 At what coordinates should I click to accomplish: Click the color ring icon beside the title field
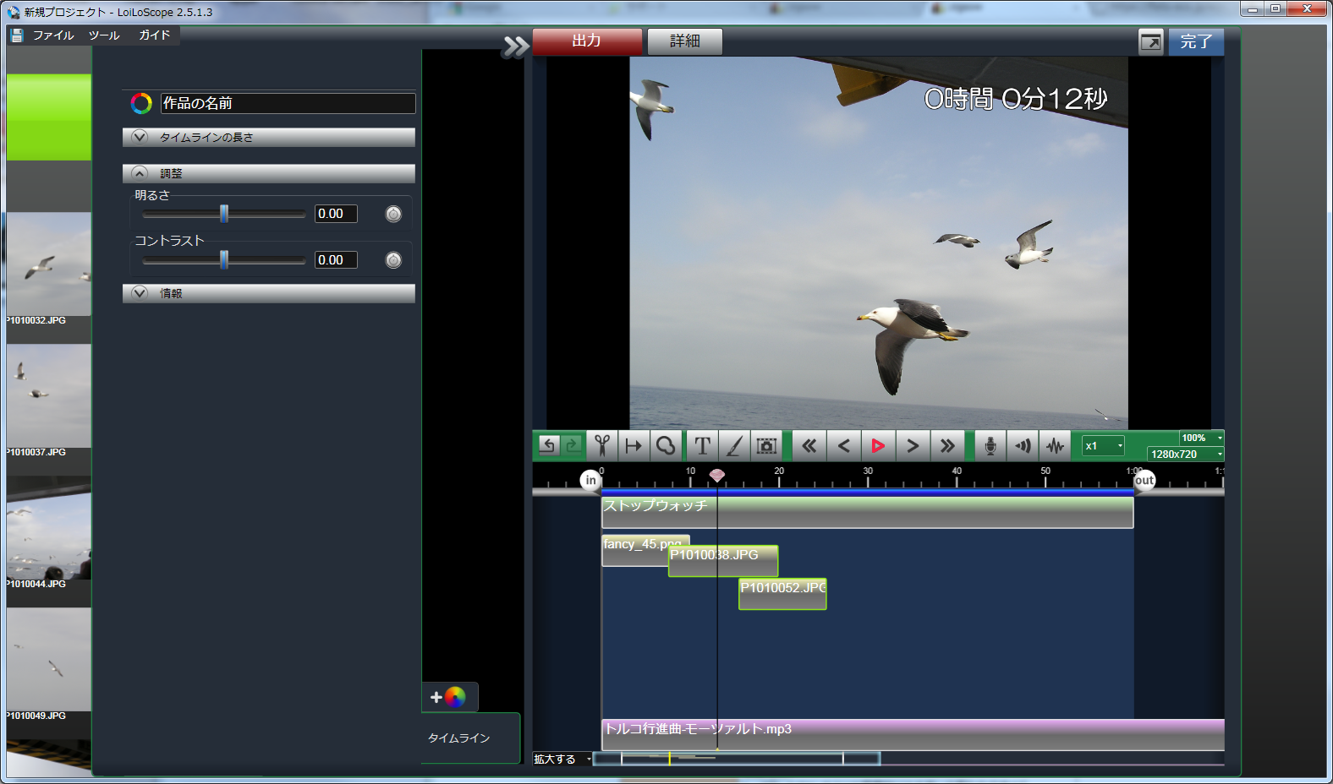[141, 103]
